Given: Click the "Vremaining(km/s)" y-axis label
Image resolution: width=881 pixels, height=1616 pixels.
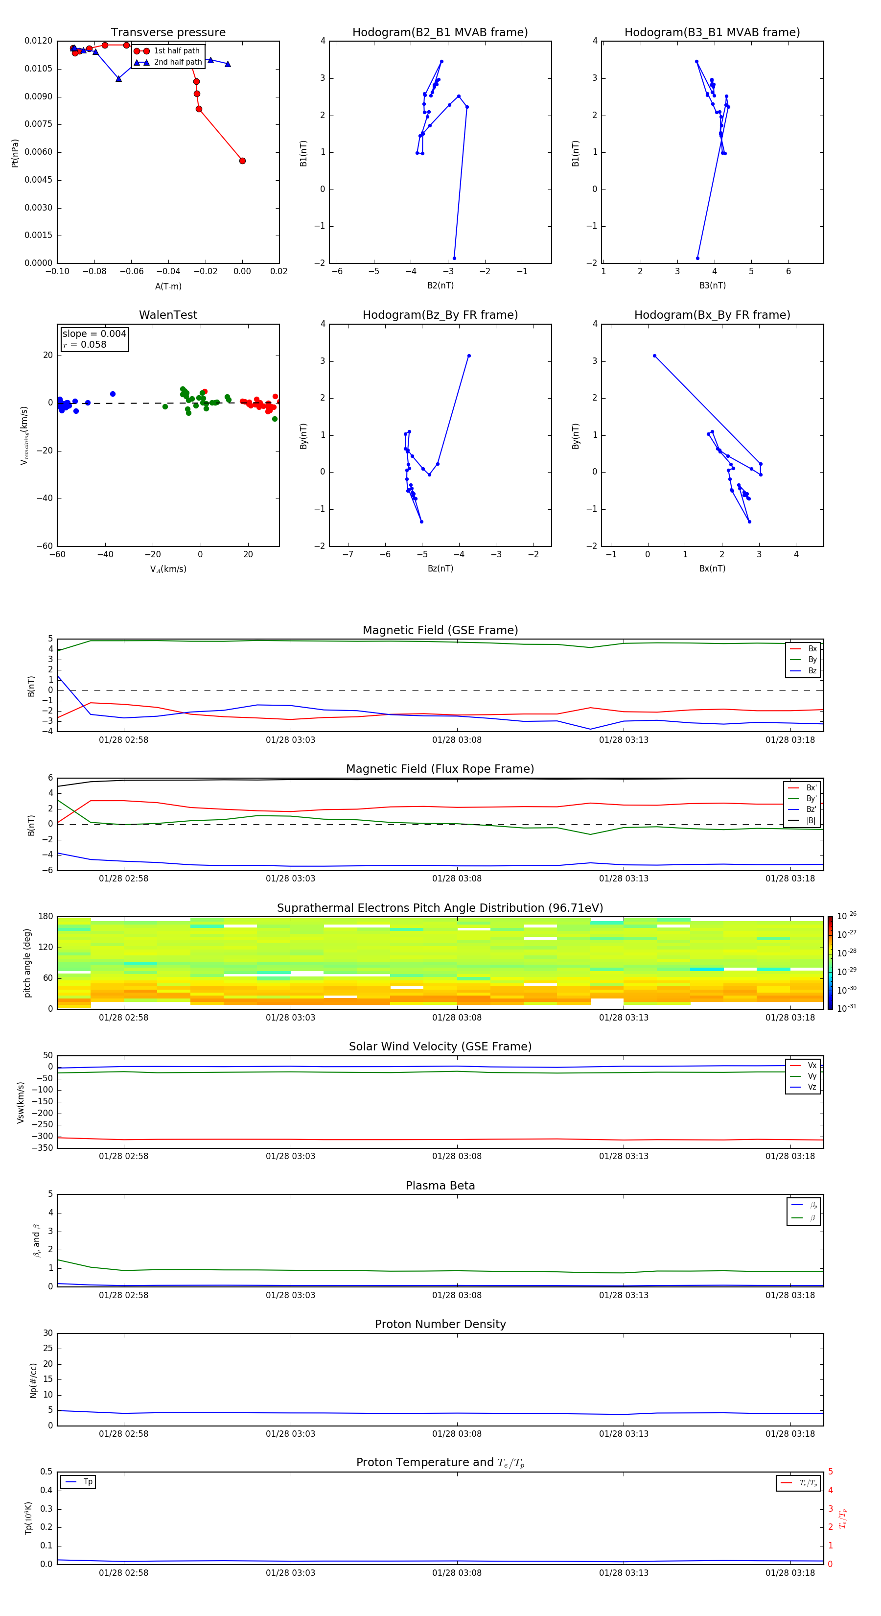Looking at the screenshot, I should click(24, 435).
